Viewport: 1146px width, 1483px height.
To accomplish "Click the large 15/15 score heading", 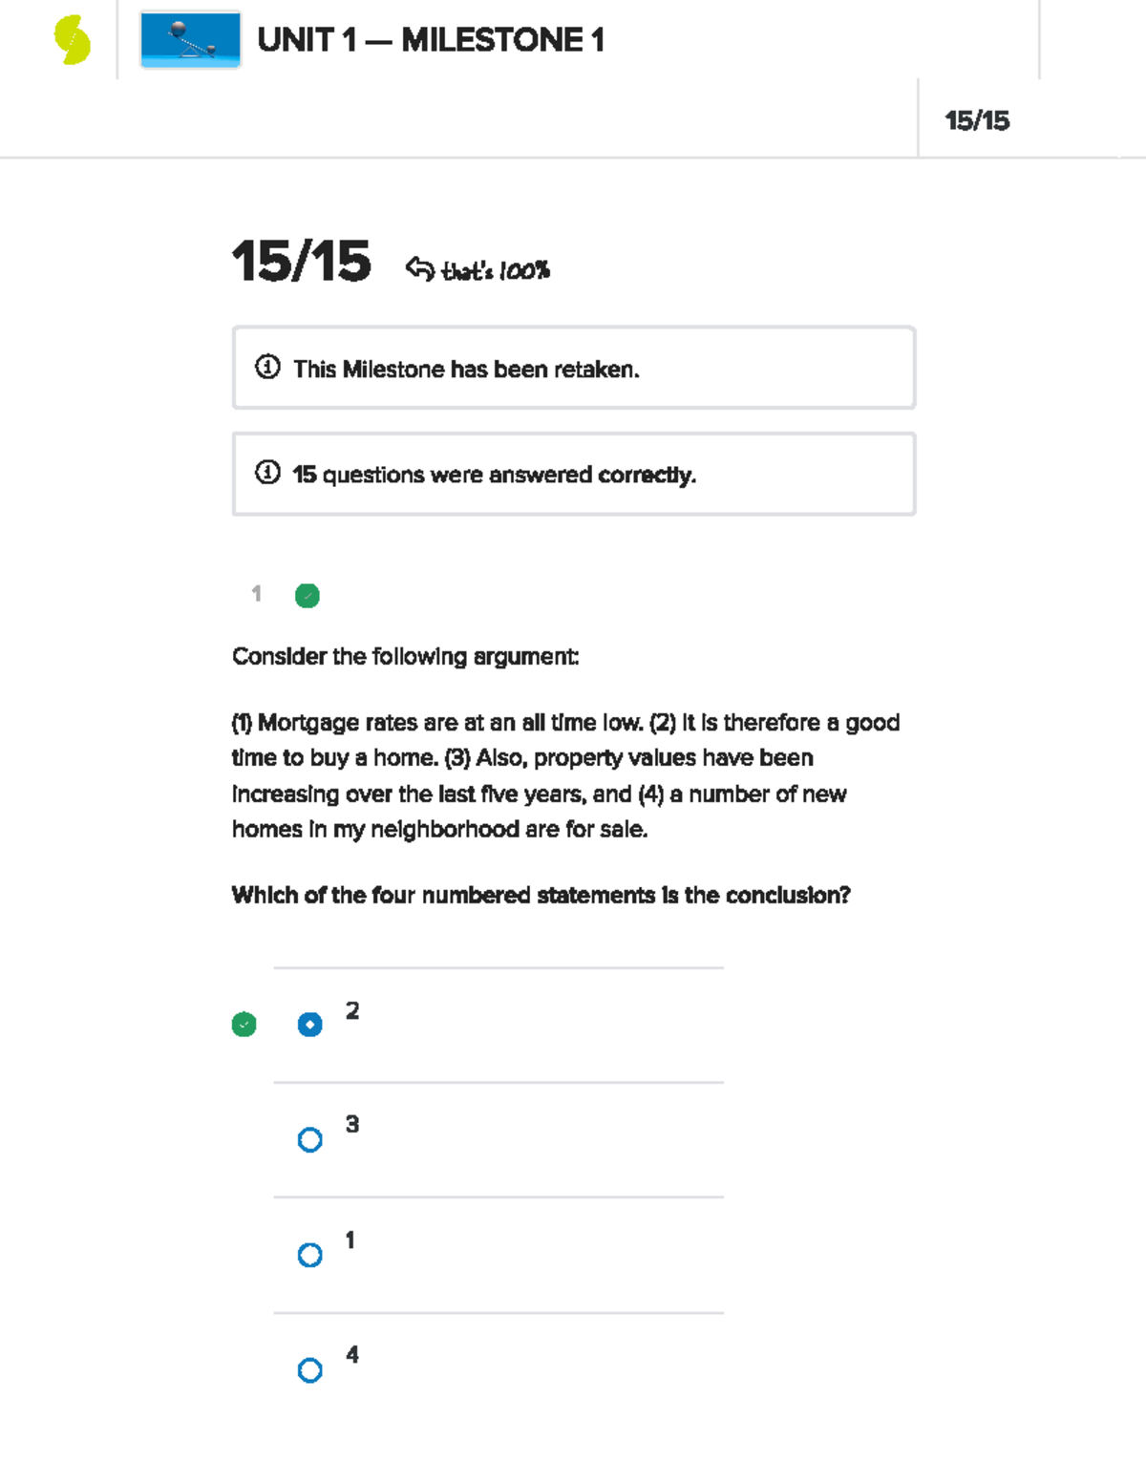I will [x=301, y=262].
